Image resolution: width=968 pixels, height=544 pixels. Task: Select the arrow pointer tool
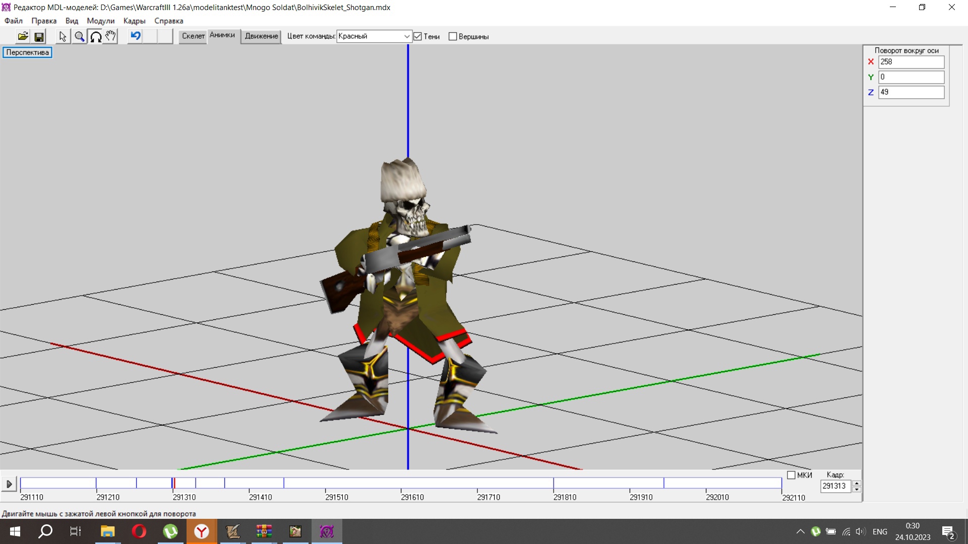coord(63,36)
